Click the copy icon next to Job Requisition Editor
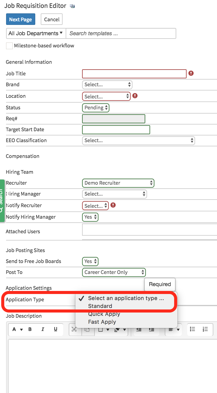217x393 pixels. pyautogui.click(x=72, y=6)
